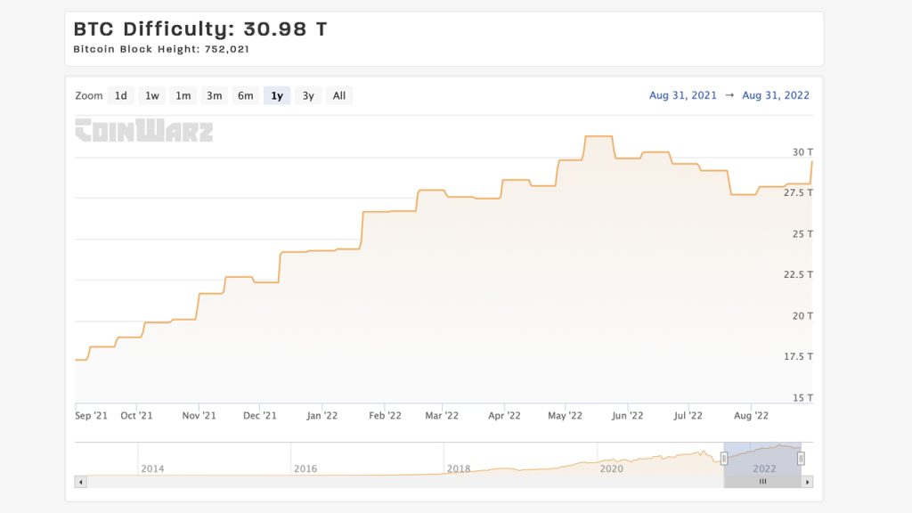Select the 1d zoom preset

pyautogui.click(x=120, y=95)
